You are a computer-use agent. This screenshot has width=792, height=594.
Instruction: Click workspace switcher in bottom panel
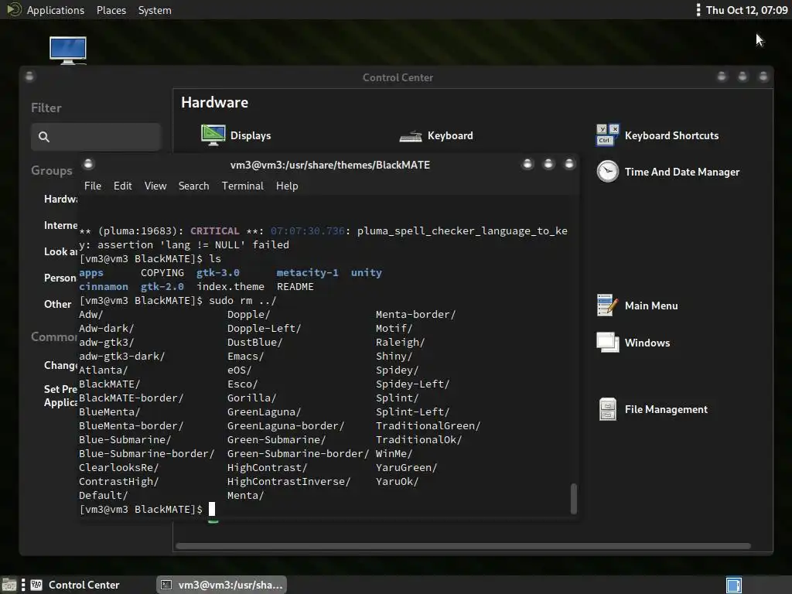[734, 585]
